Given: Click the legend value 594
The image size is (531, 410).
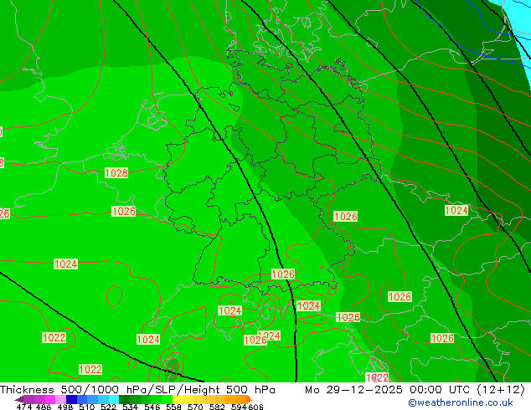Looking at the screenshot, I should 239,407.
